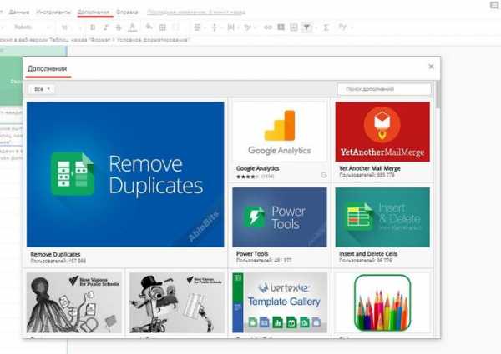
Task: Click the add-ons dialog vertical scrollbar
Action: pyautogui.click(x=438, y=94)
